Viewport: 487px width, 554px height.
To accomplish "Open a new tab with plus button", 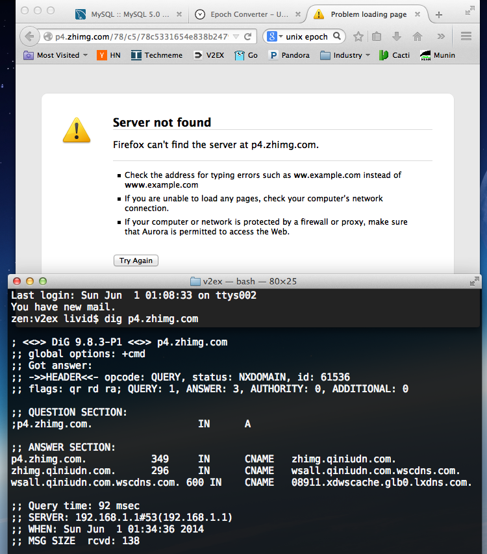I will [439, 14].
